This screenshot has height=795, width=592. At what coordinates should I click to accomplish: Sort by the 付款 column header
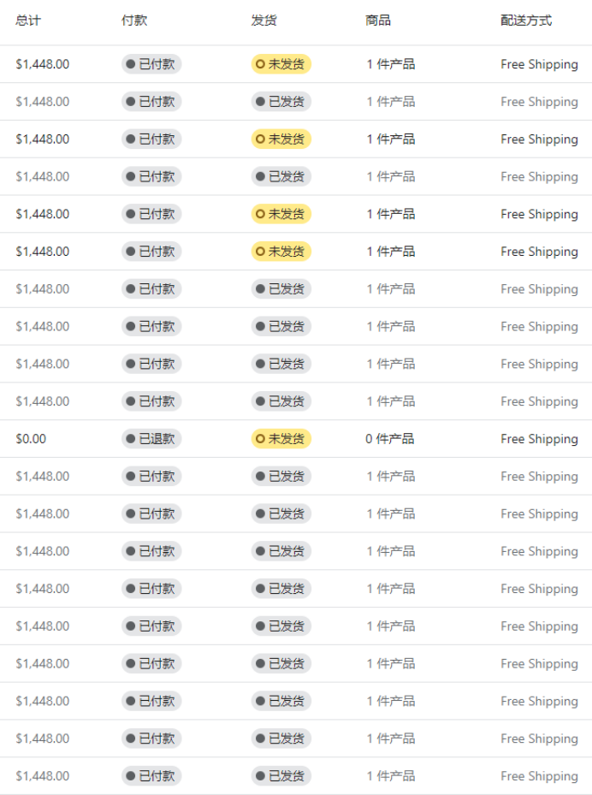click(134, 21)
